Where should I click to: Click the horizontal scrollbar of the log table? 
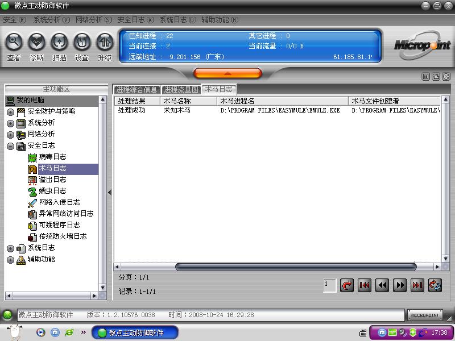(x=296, y=267)
